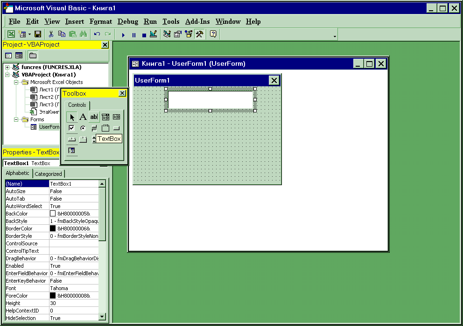Collapse the VBAProject (Книга1) tree node
This screenshot has height=326, width=463.
pyautogui.click(x=7, y=75)
